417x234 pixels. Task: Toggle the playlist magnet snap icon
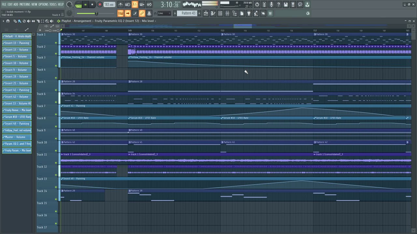(x=8, y=21)
